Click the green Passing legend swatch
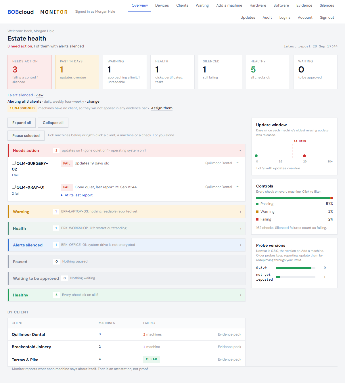345x383 pixels. tap(257, 204)
